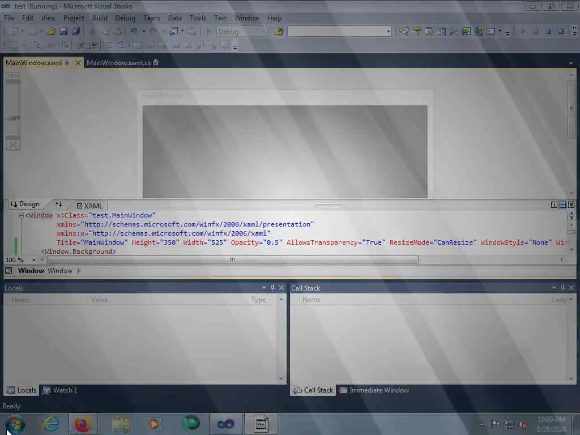Open the Call Stack window position dropdown
580x435 pixels.
pyautogui.click(x=554, y=288)
